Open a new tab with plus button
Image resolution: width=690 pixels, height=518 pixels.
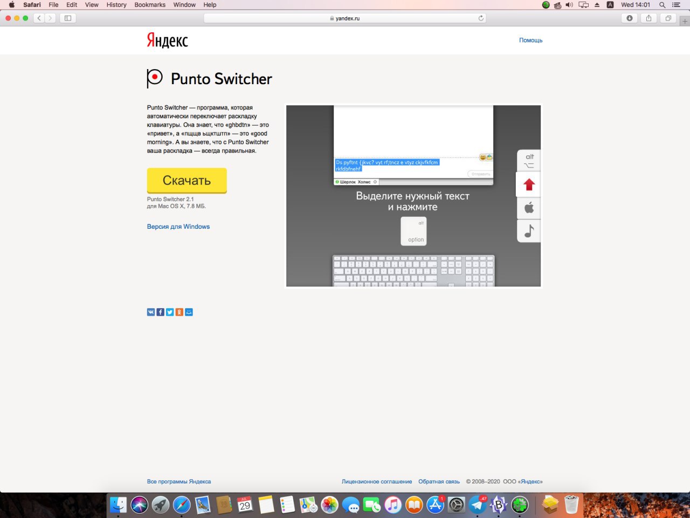coord(685,21)
